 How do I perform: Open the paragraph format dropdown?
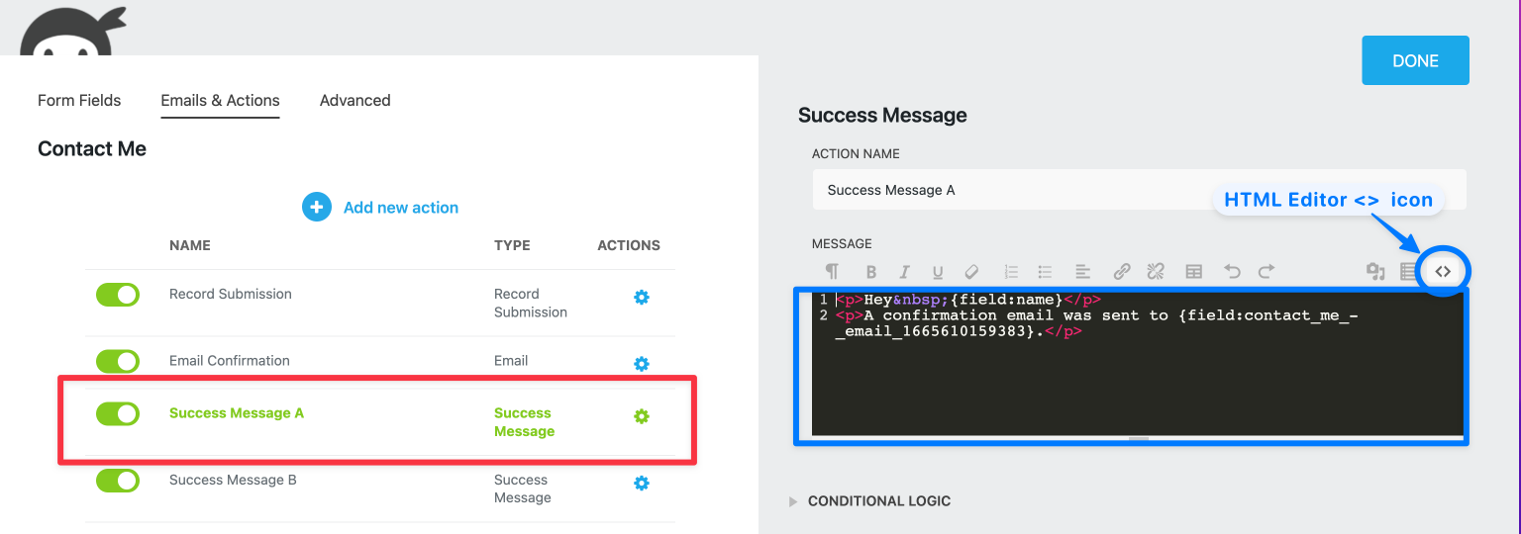tap(832, 272)
